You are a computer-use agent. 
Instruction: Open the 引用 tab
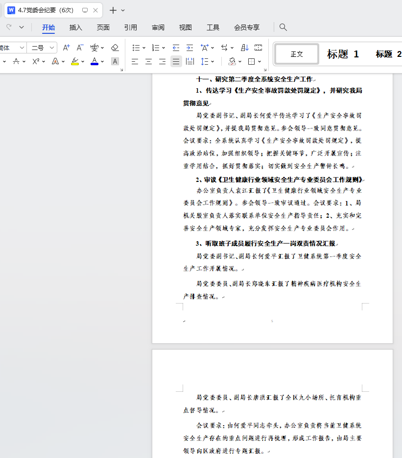pos(131,27)
